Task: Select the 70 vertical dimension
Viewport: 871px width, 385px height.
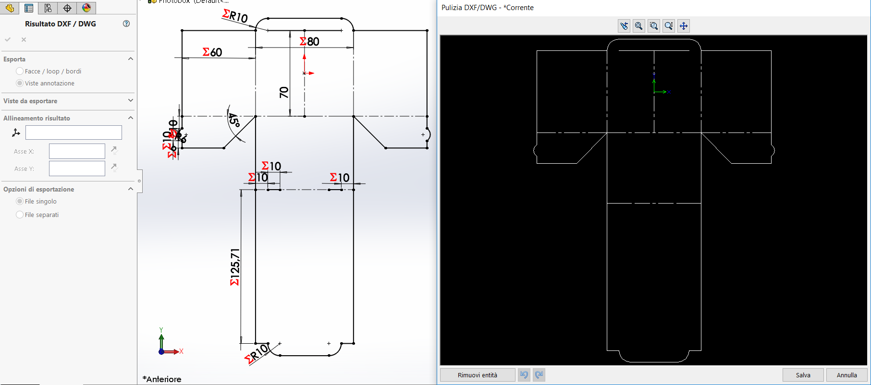Action: click(x=284, y=92)
